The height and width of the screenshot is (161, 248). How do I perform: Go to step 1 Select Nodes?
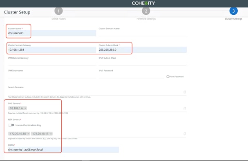click(x=58, y=11)
